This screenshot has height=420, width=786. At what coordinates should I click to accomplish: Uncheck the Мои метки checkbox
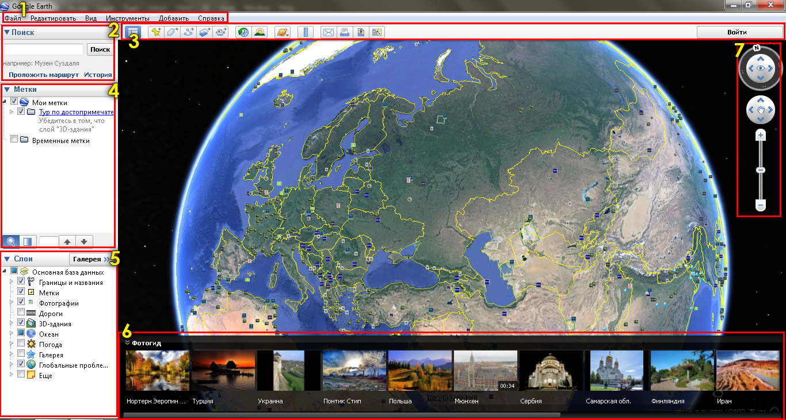point(14,102)
